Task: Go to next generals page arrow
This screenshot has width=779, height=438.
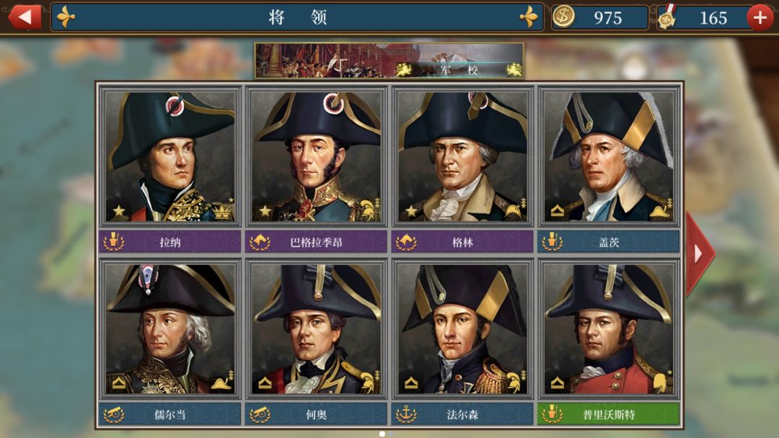Action: [x=700, y=254]
